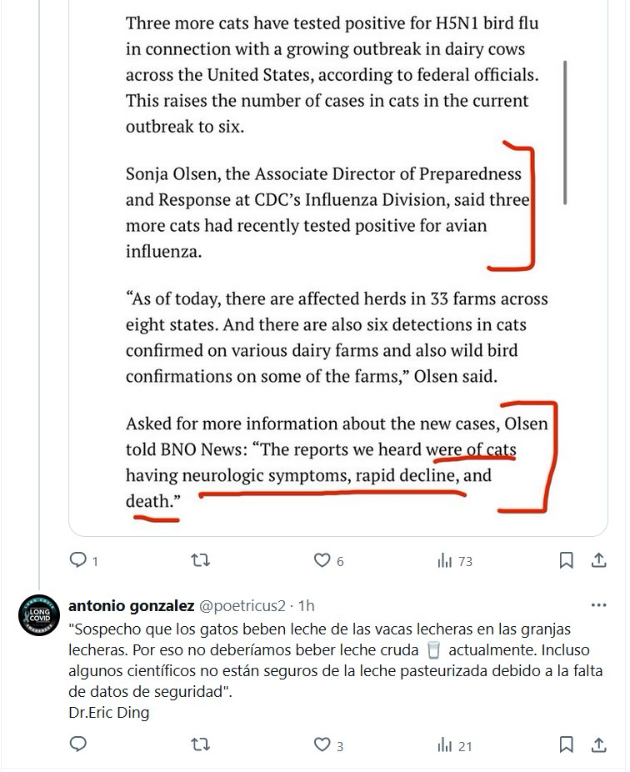Screen dimensions: 630x772
Task: Retweet antonio gonzalez's tweet
Action: click(201, 743)
